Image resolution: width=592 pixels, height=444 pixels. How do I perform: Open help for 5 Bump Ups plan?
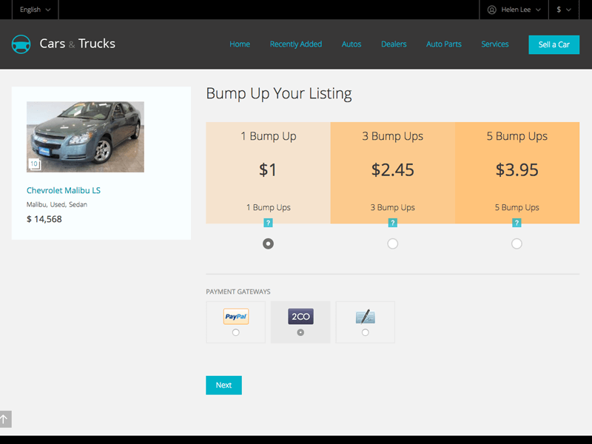pos(517,223)
